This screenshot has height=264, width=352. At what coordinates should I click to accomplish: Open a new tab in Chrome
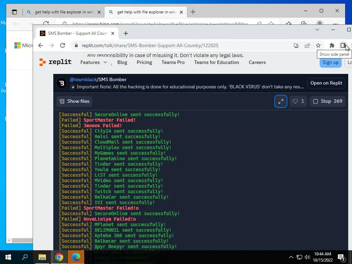126,33
